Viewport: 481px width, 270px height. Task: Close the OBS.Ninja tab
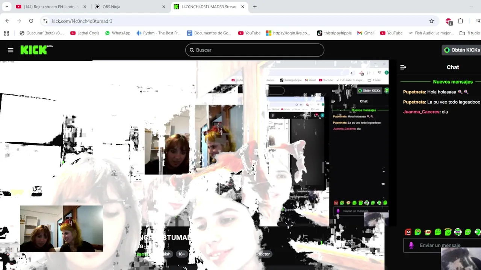(164, 7)
